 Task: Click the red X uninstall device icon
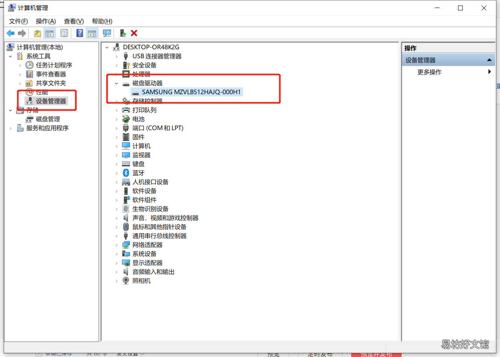pyautogui.click(x=134, y=33)
